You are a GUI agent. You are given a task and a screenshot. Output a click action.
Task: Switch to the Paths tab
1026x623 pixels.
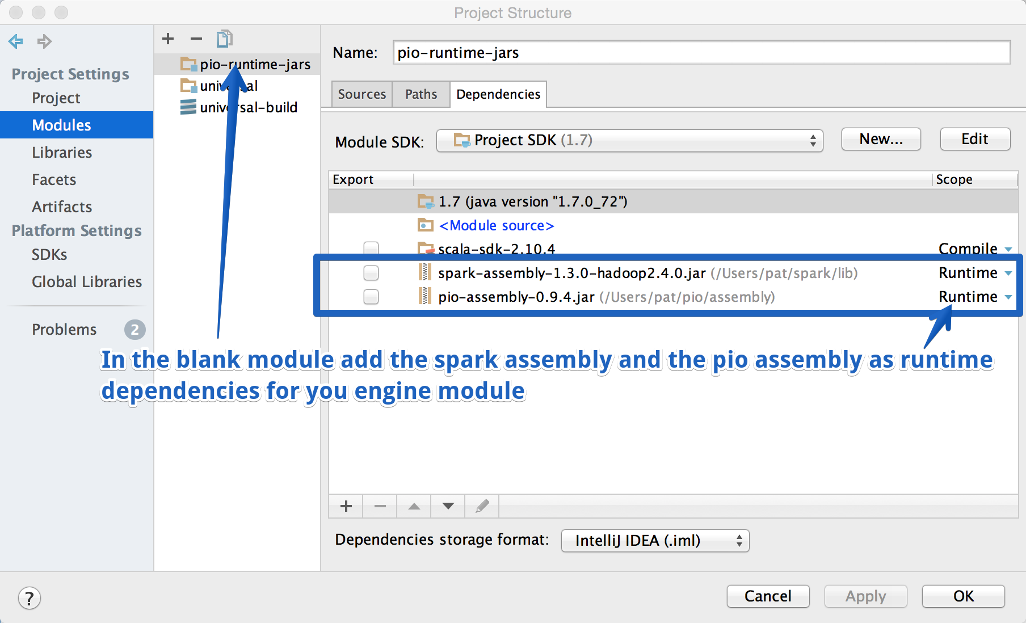[421, 94]
